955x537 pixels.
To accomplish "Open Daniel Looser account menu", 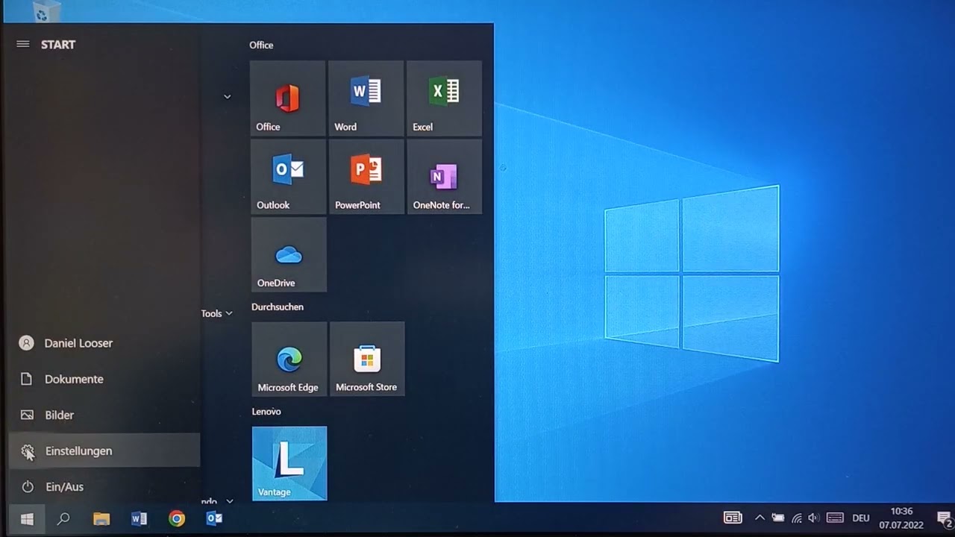I will (x=104, y=343).
